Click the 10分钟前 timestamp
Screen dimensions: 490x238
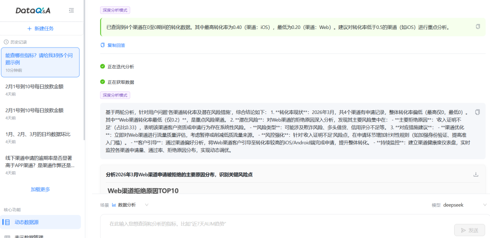[x=14, y=71]
